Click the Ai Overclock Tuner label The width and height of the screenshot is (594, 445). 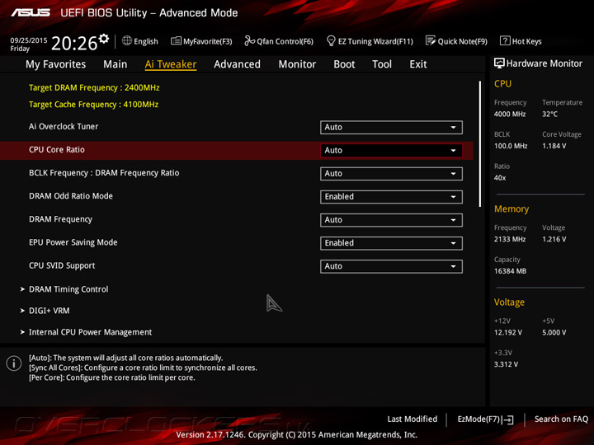pos(64,126)
